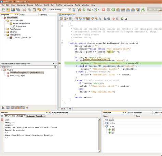This screenshot has width=162, height=156.
Task: Click re-run arrows icon in Output panel
Action: pyautogui.click(x=2, y=116)
